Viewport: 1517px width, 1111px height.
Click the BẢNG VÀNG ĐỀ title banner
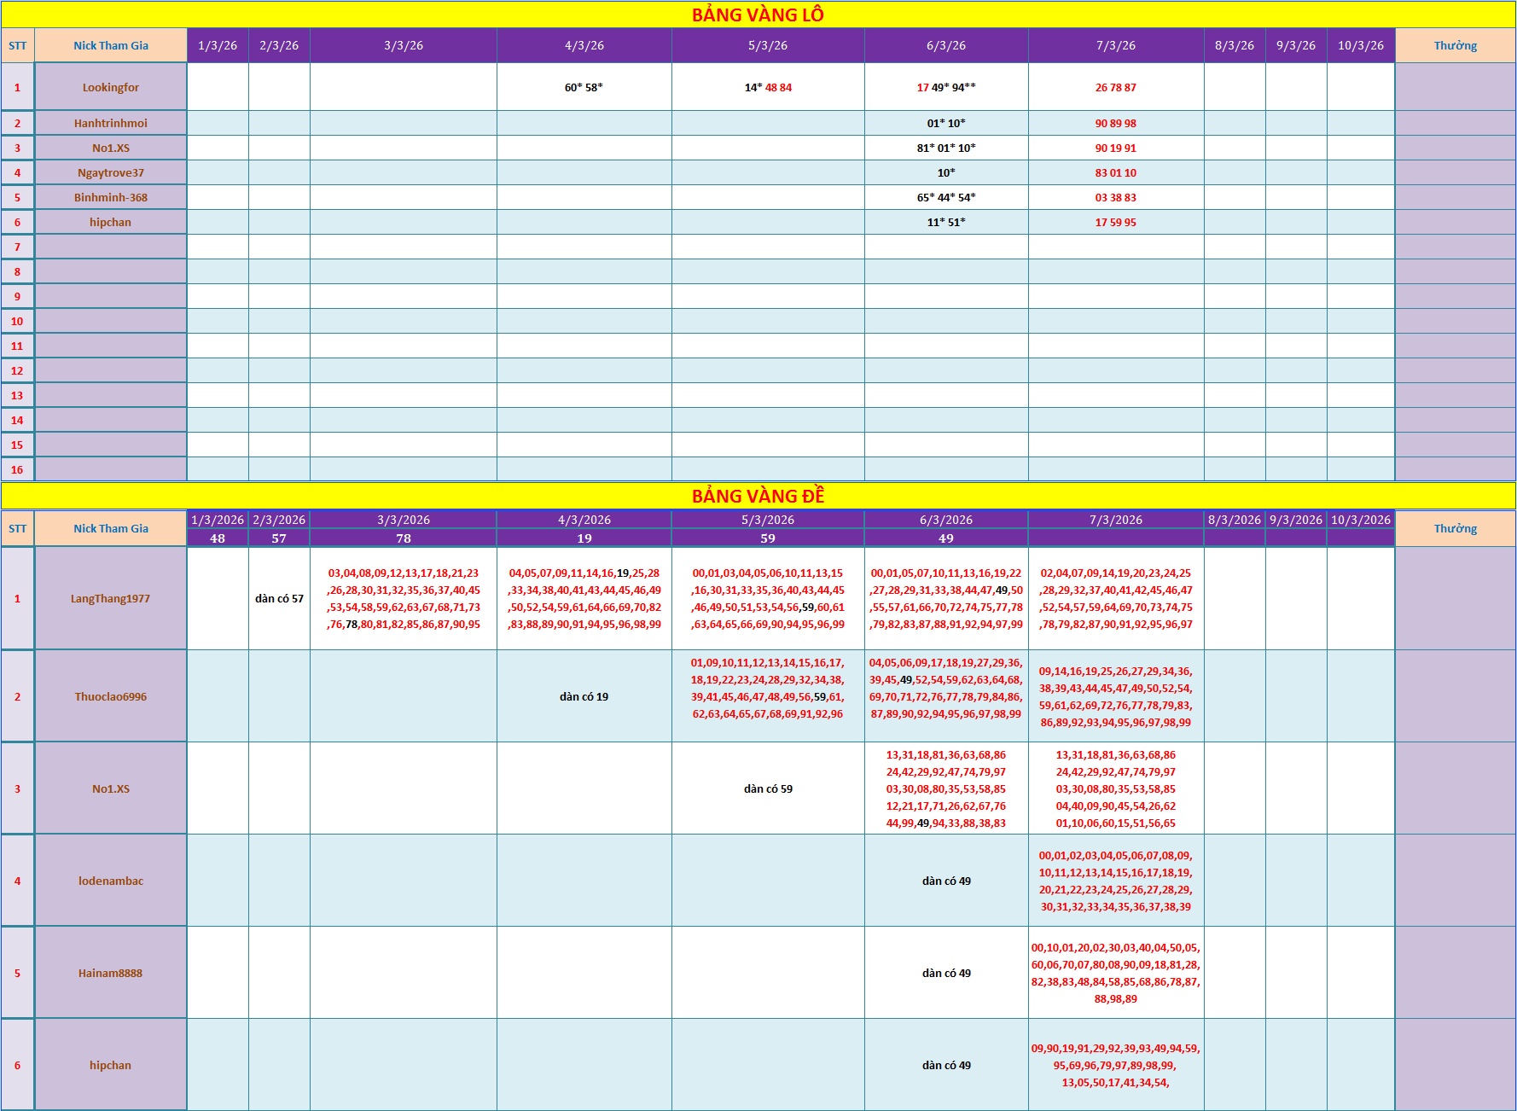point(758,496)
